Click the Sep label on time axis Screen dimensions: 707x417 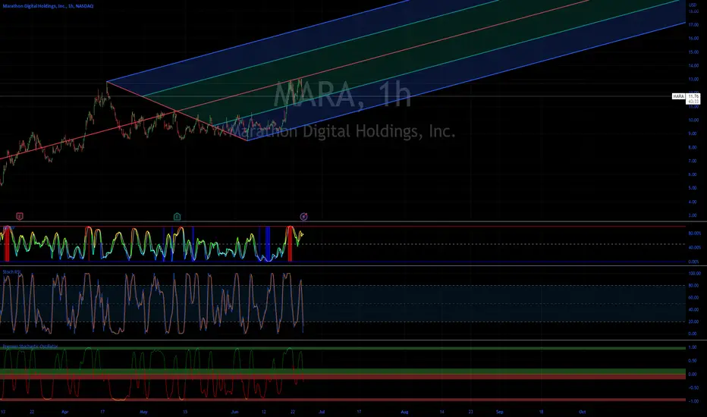pos(500,412)
